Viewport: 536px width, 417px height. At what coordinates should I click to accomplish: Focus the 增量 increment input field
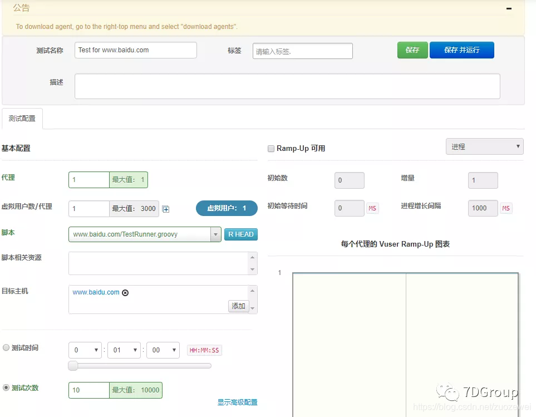[x=483, y=180]
